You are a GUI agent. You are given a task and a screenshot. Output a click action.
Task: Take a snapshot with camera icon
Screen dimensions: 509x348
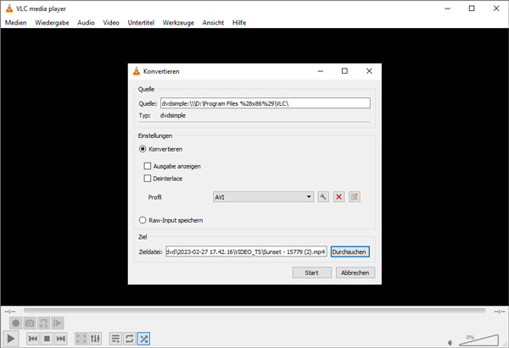click(30, 323)
